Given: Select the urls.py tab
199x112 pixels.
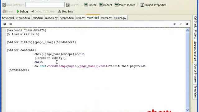Looking at the screenshot, I should point(81,18).
